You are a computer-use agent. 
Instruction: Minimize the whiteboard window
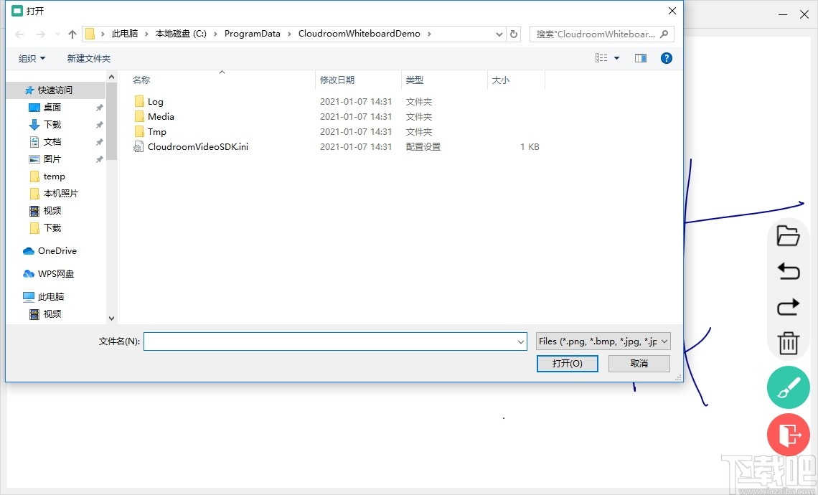click(x=783, y=14)
